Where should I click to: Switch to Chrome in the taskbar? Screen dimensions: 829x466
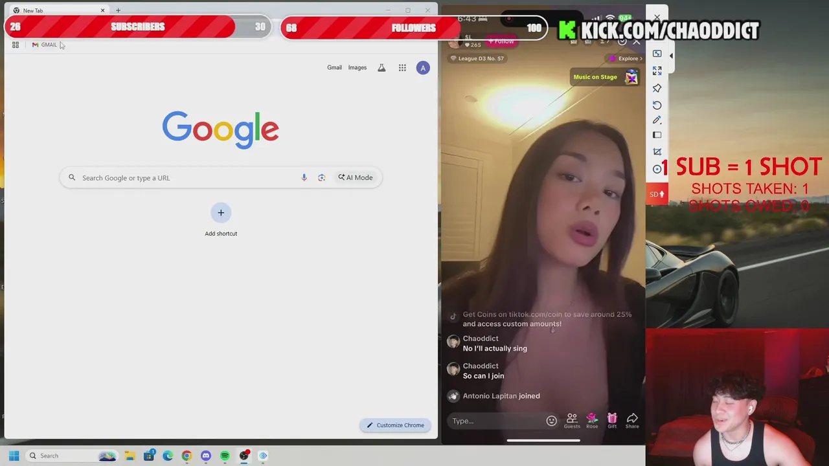point(187,456)
